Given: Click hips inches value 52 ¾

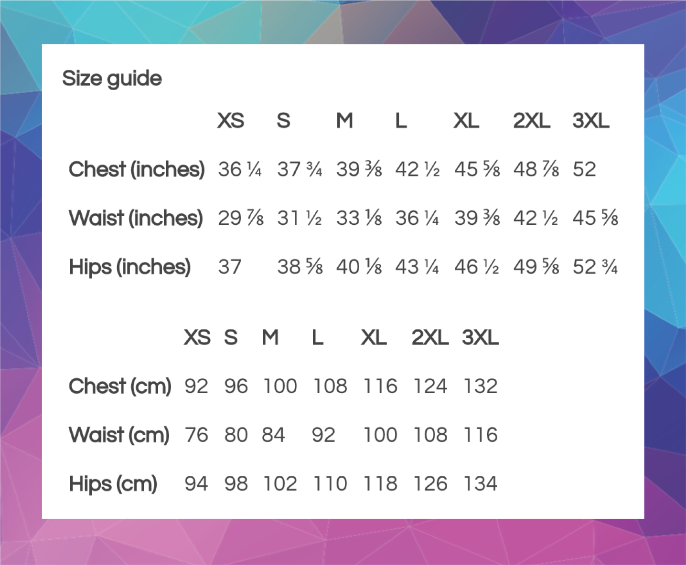Looking at the screenshot, I should pyautogui.click(x=595, y=267).
